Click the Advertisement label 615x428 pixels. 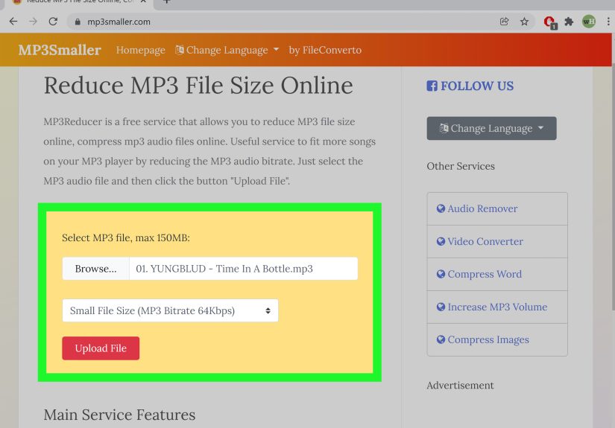click(460, 386)
